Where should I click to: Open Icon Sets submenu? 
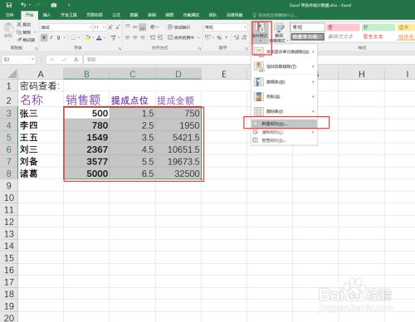[285, 111]
